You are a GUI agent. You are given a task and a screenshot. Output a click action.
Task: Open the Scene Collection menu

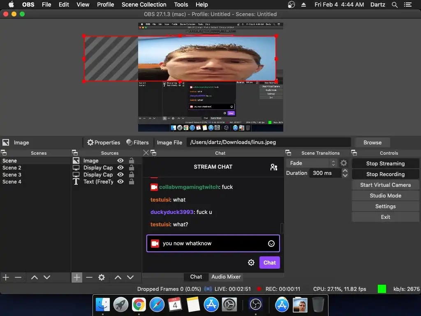pyautogui.click(x=144, y=5)
